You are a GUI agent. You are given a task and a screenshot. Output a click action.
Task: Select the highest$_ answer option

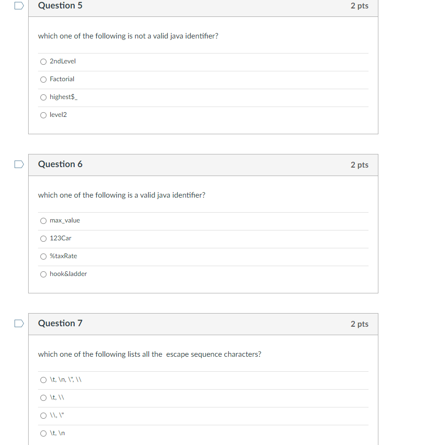coord(44,97)
